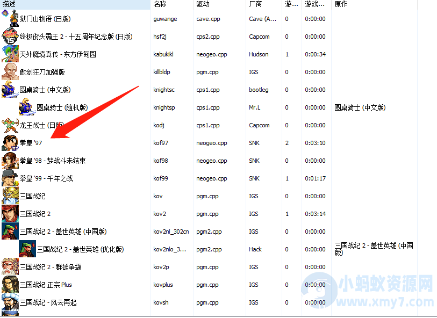Select the 傲剑狂刀加强版 game title
Image resolution: width=437 pixels, height=318 pixels.
42,72
